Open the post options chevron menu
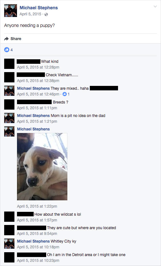Viewport: 161px width, 266px height. tap(155, 7)
